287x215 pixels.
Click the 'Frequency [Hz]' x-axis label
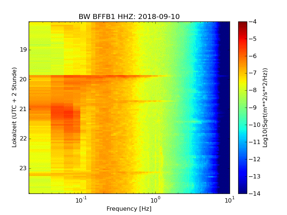(129, 209)
